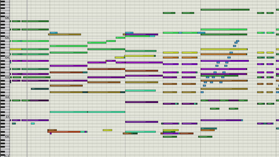Click the C3 piano key label
This screenshot has height=157, width=279.
[7, 77]
